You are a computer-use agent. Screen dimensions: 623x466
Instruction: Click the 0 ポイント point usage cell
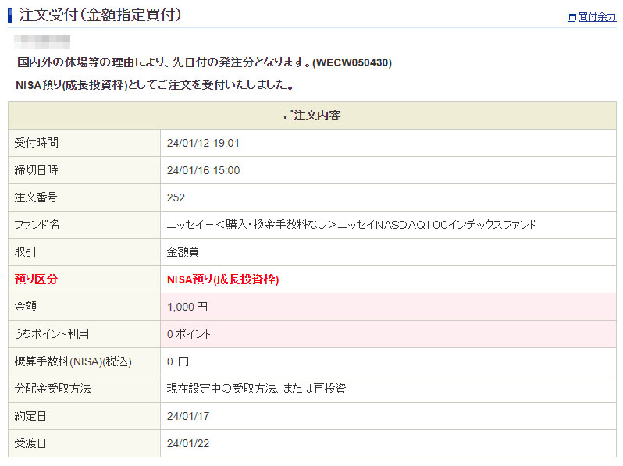coord(189,334)
